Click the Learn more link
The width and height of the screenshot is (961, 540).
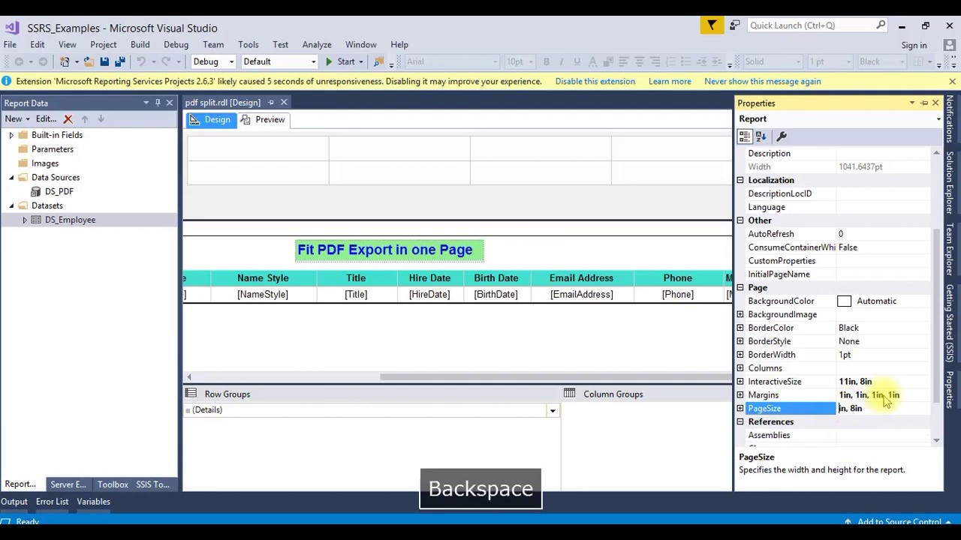[x=670, y=81]
